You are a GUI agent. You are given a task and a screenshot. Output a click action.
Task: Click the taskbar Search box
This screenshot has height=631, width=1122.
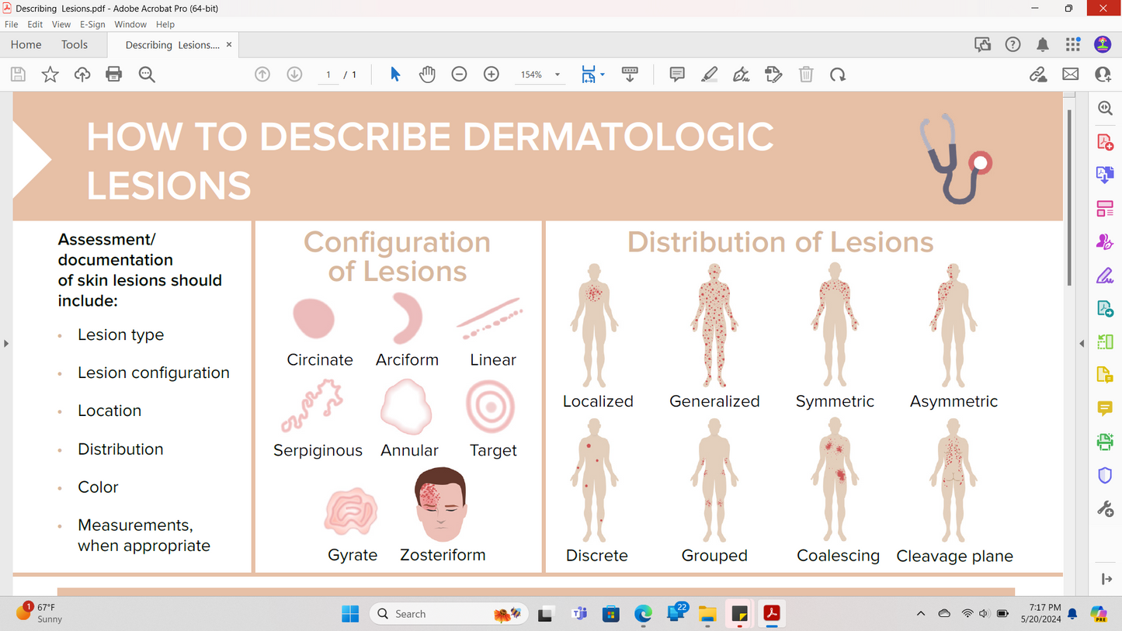(449, 614)
